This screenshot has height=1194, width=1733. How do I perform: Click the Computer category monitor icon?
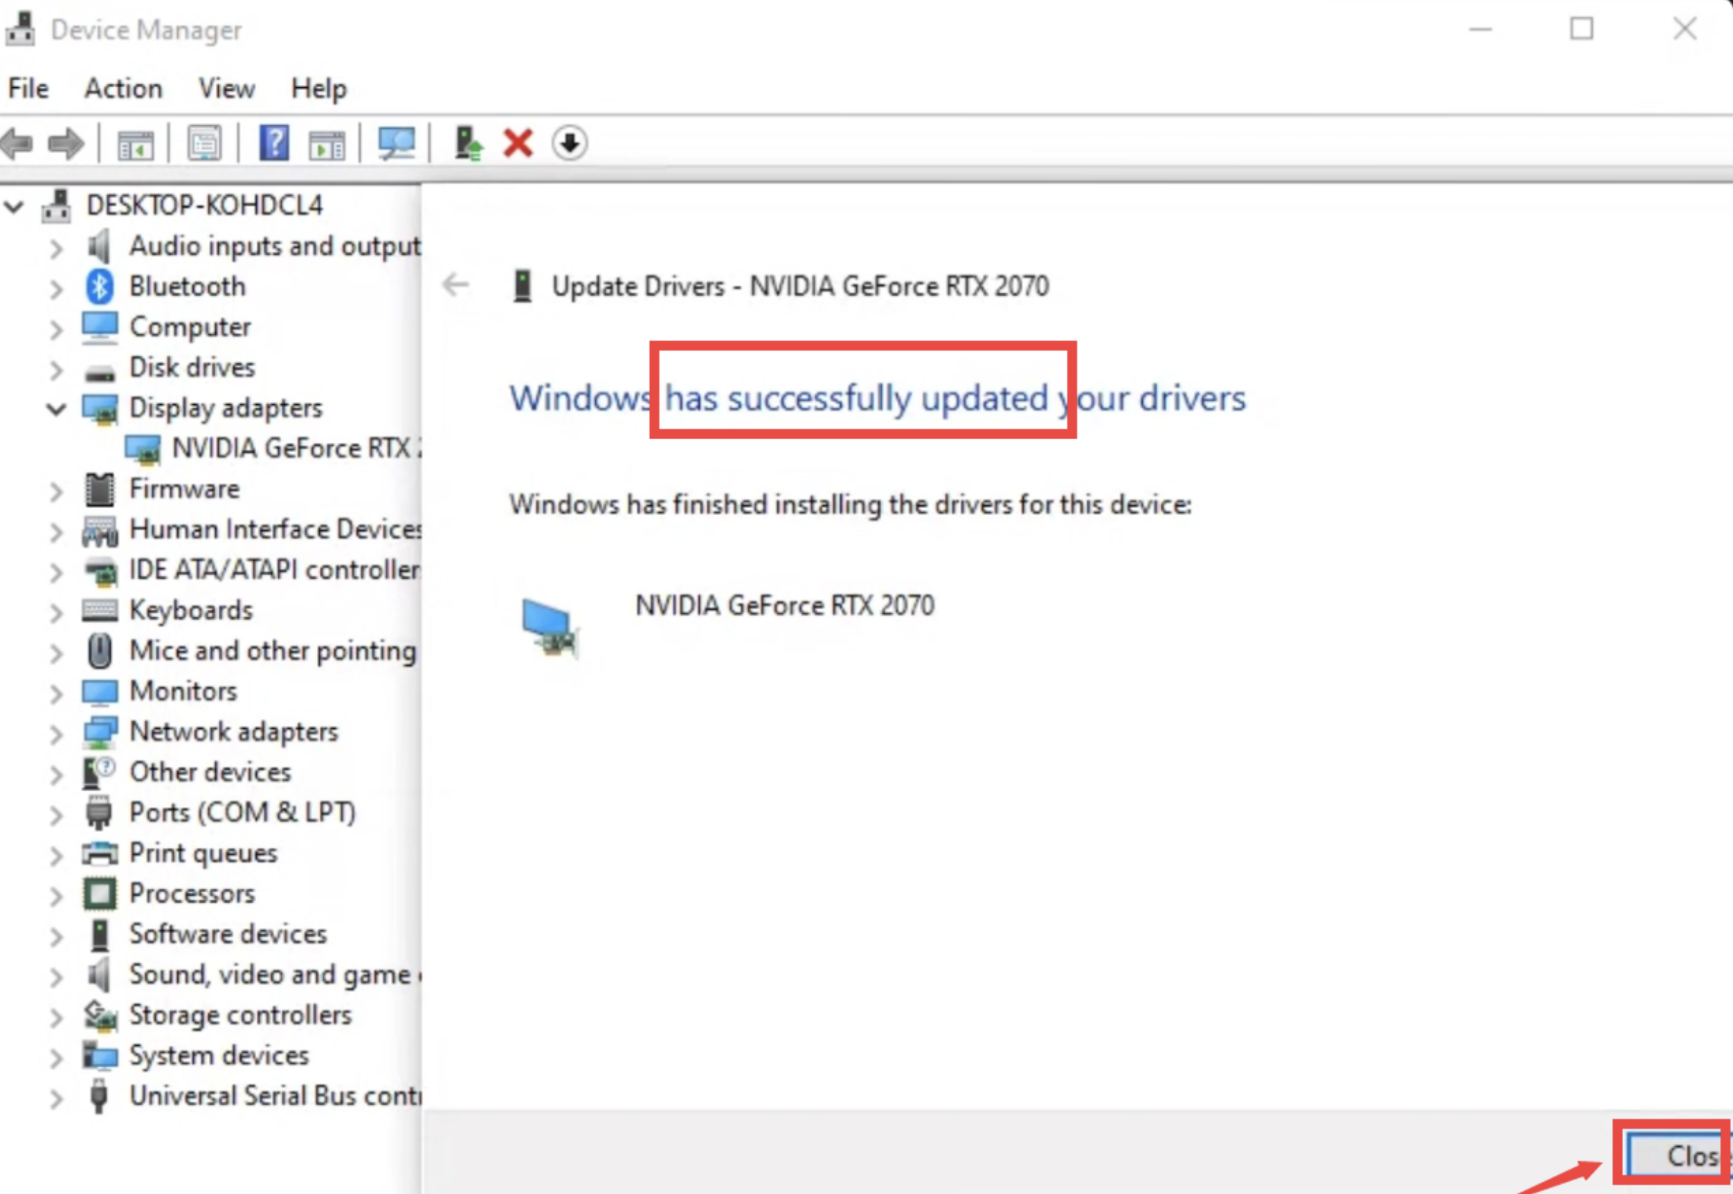(99, 327)
